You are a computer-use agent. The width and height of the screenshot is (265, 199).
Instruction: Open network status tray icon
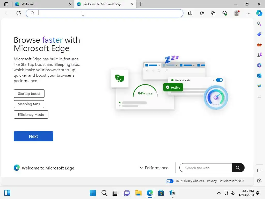pyautogui.click(x=226, y=193)
